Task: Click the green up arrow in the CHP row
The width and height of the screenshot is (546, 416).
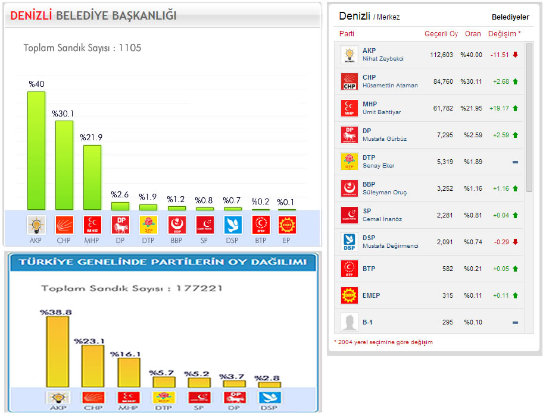Action: (x=516, y=81)
